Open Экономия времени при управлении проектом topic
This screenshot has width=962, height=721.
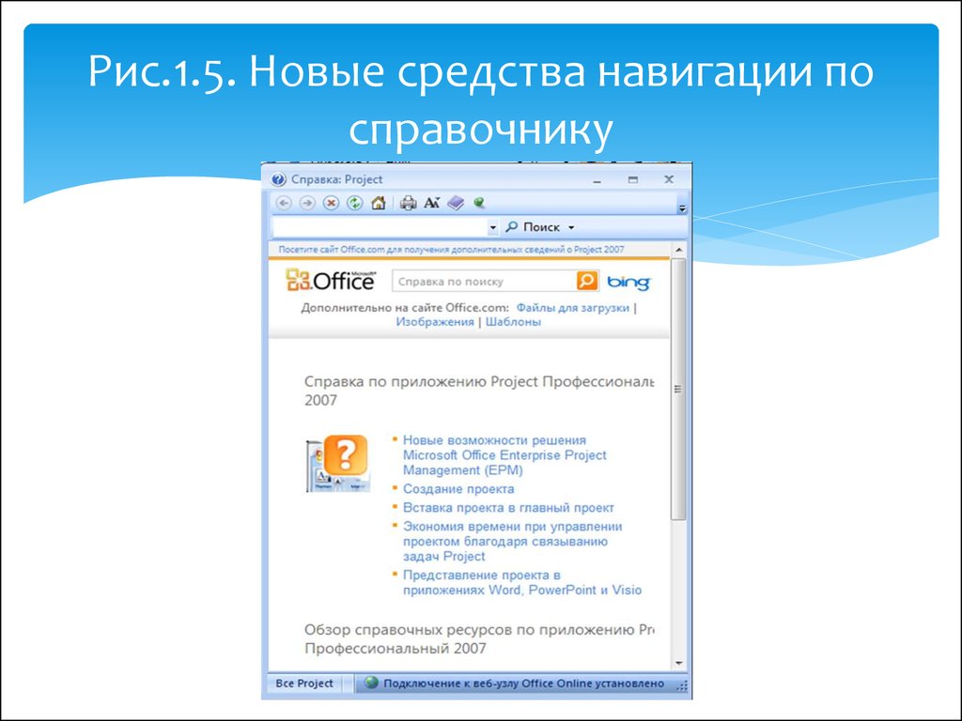[512, 542]
